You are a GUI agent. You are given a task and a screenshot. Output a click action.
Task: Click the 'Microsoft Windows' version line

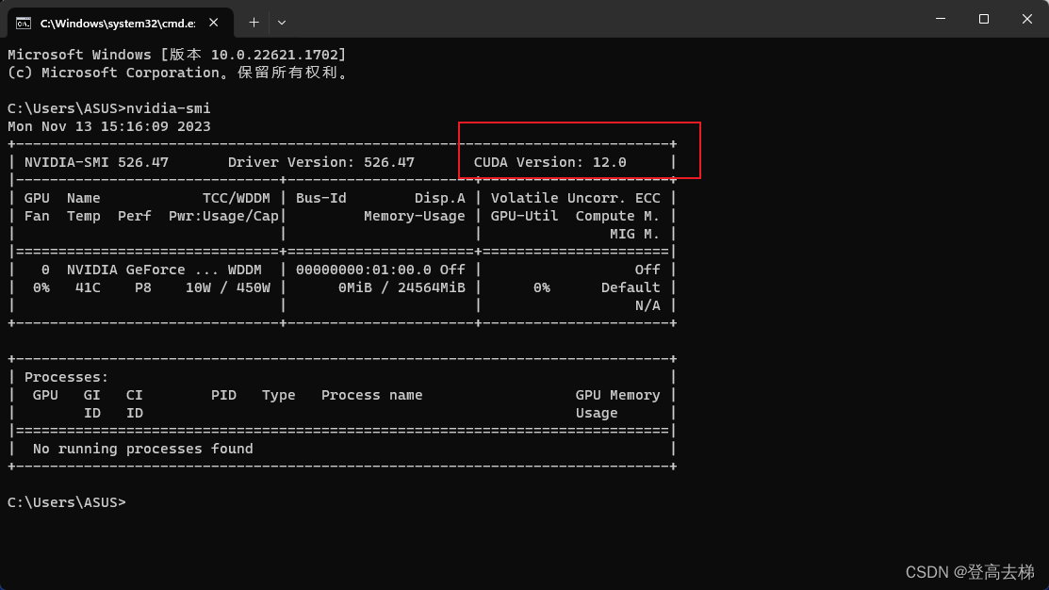tap(176, 55)
